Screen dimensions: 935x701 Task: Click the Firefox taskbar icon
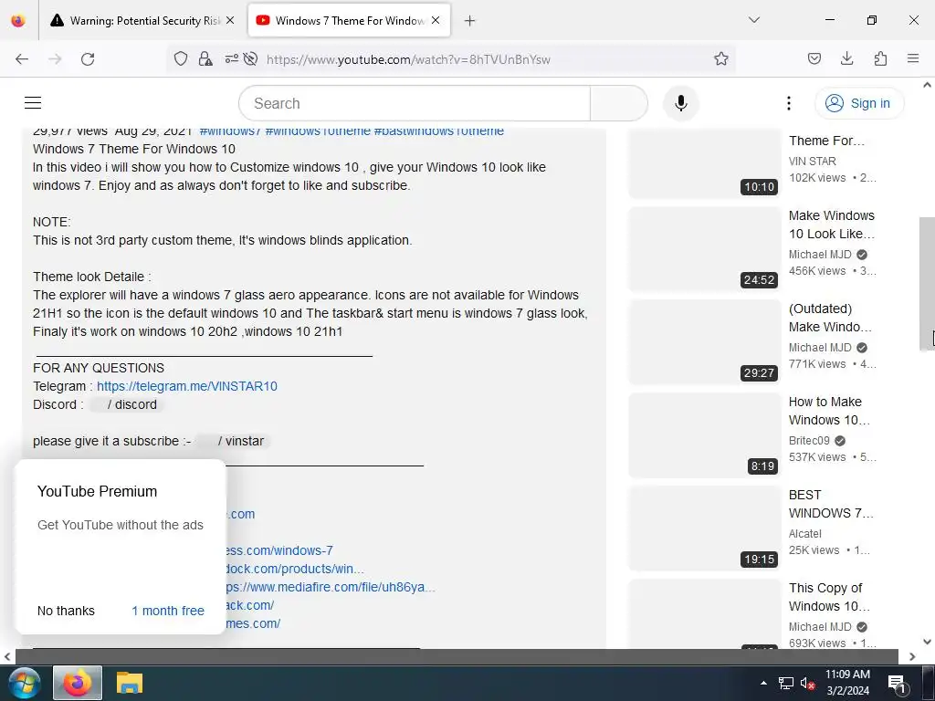[x=78, y=683]
